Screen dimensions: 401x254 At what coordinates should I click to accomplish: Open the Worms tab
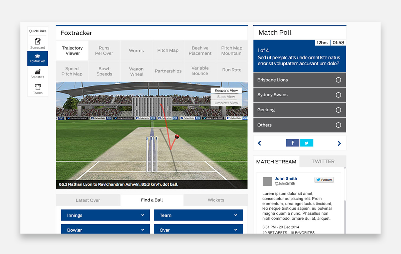point(136,51)
